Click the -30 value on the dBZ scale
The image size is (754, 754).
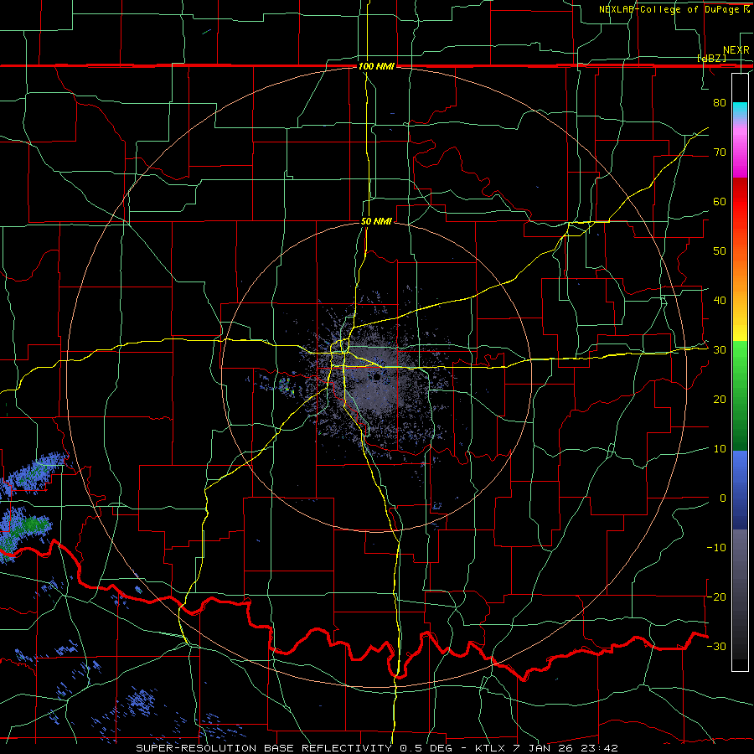point(716,646)
